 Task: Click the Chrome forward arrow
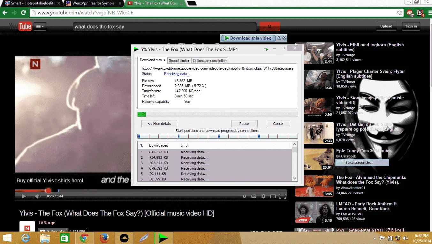(14, 13)
